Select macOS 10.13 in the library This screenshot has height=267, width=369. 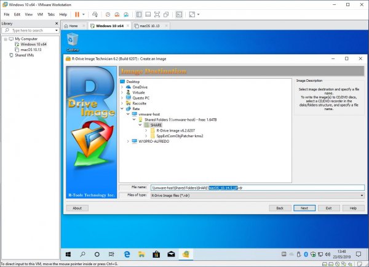31,50
